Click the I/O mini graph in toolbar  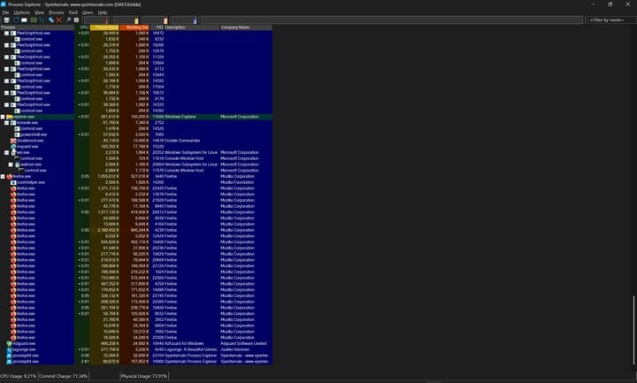pyautogui.click(x=184, y=19)
